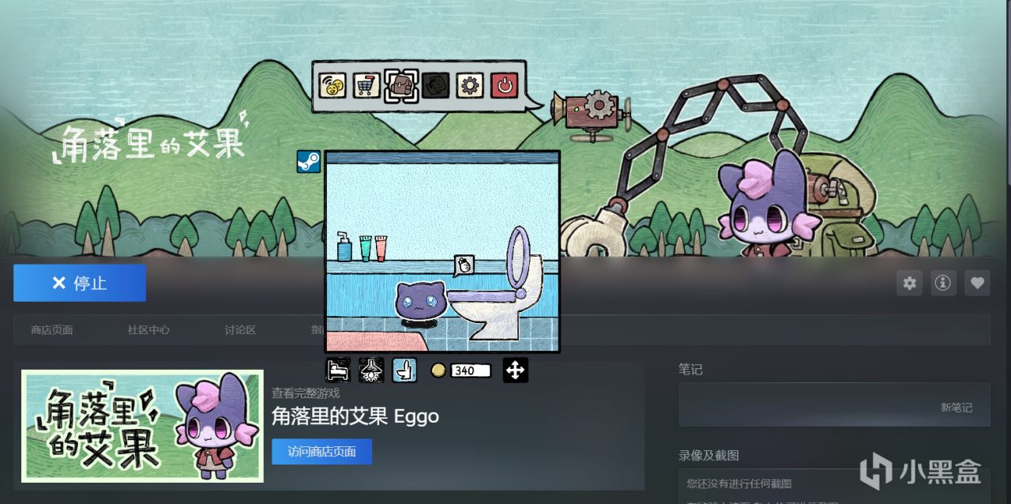Open Steam game settings gear icon
This screenshot has height=504, width=1011.
[x=910, y=283]
